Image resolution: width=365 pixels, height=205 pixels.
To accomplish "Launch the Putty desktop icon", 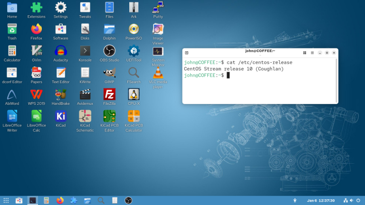I will point(158,7).
